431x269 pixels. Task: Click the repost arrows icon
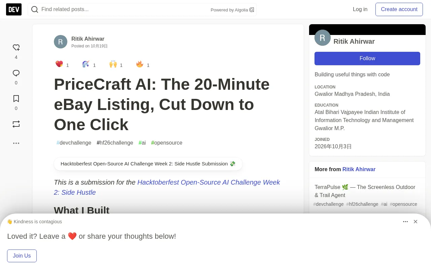(16, 124)
